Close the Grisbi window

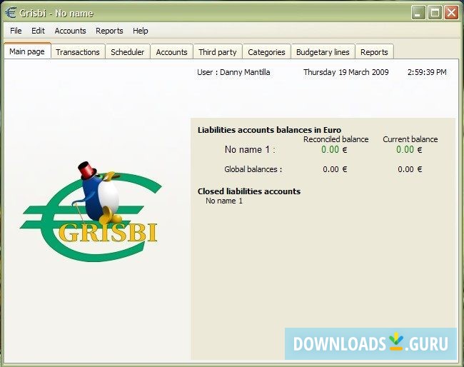(x=451, y=13)
